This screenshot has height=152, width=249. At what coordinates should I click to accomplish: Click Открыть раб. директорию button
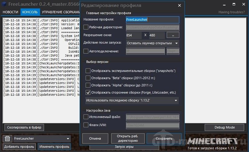click(x=128, y=138)
